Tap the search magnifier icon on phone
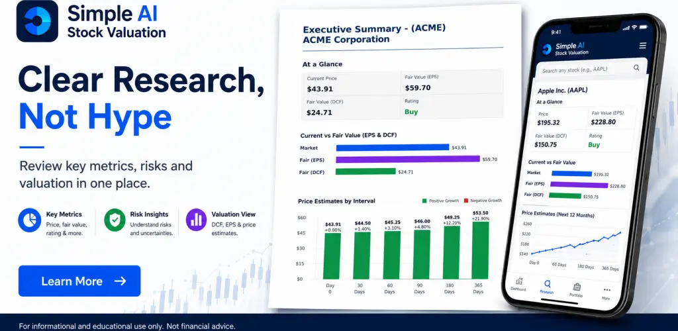The width and height of the screenshot is (678, 331). pyautogui.click(x=636, y=68)
